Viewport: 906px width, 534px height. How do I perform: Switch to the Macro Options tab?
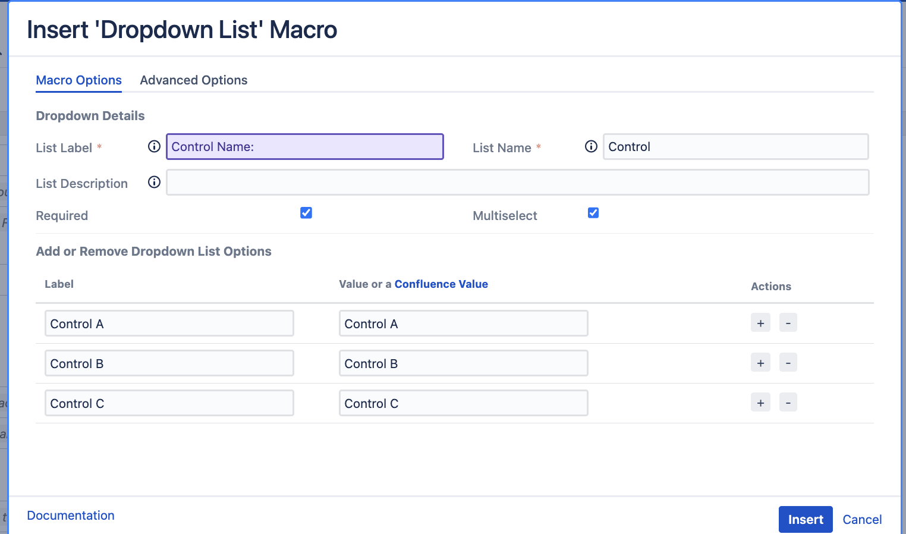[78, 80]
